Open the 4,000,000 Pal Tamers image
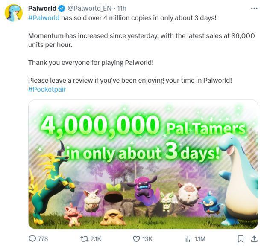 (x=143, y=164)
